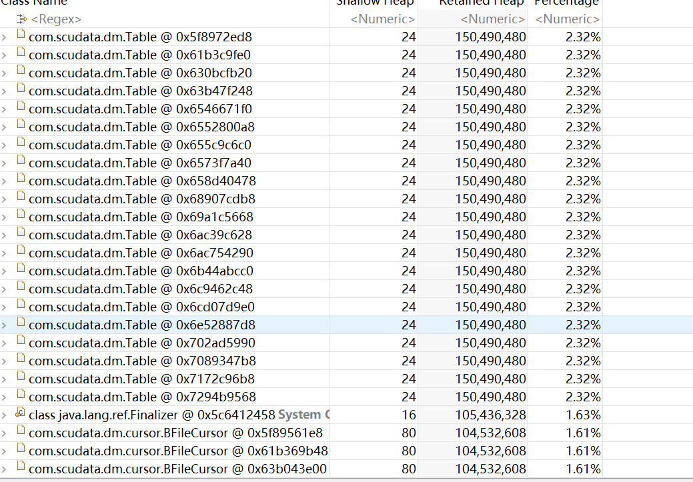
Task: Click object icon of Table @ 0x7172c96b8
Action: [x=21, y=377]
